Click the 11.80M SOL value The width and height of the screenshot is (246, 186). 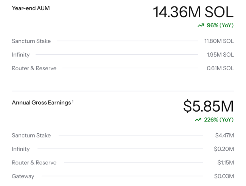pos(219,41)
